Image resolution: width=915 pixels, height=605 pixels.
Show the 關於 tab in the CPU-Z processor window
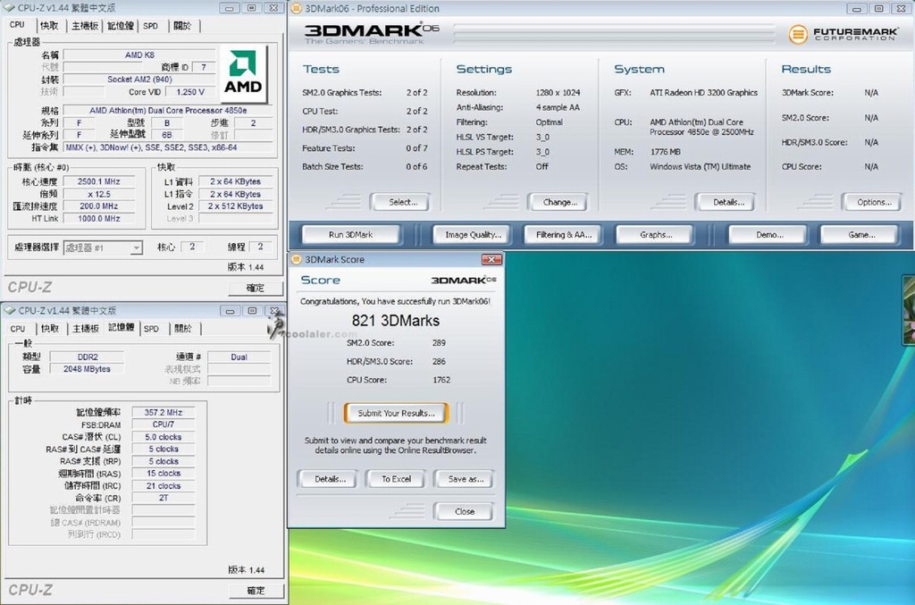click(x=182, y=26)
